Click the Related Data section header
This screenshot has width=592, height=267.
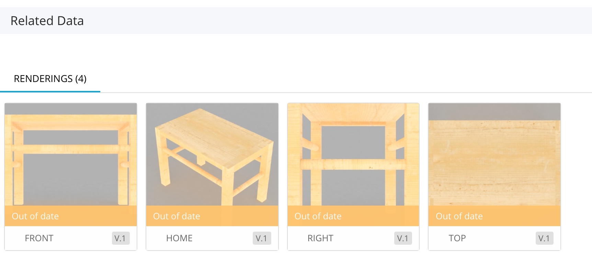(x=47, y=21)
